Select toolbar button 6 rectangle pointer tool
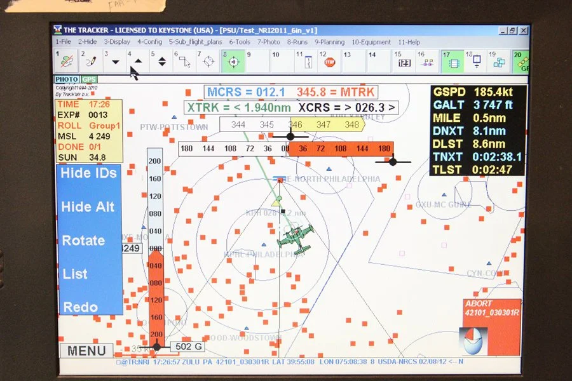 185,60
